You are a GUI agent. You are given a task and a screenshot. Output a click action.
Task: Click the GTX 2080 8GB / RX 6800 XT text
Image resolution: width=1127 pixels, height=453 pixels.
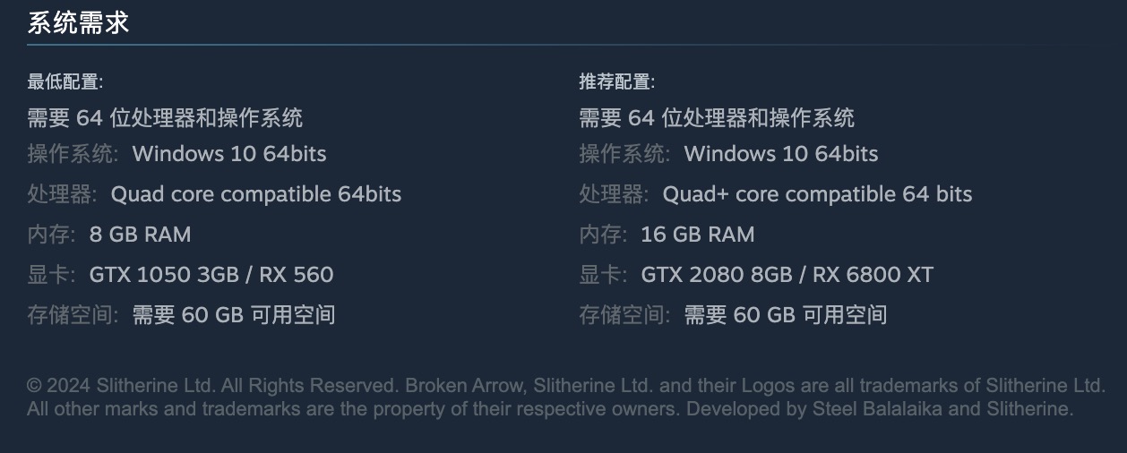click(787, 275)
